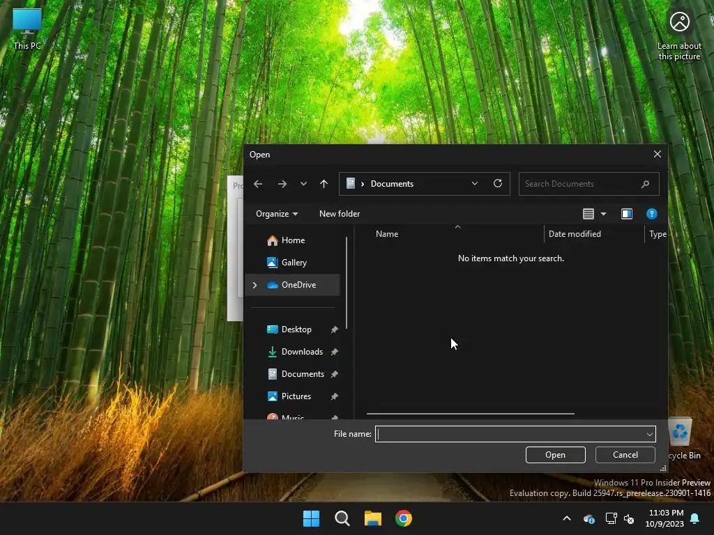
Task: Open Gallery in navigation pane
Action: point(293,263)
